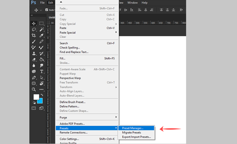237x144 pixels.
Task: Select the Move tool in toolbar
Action: click(x=34, y=23)
